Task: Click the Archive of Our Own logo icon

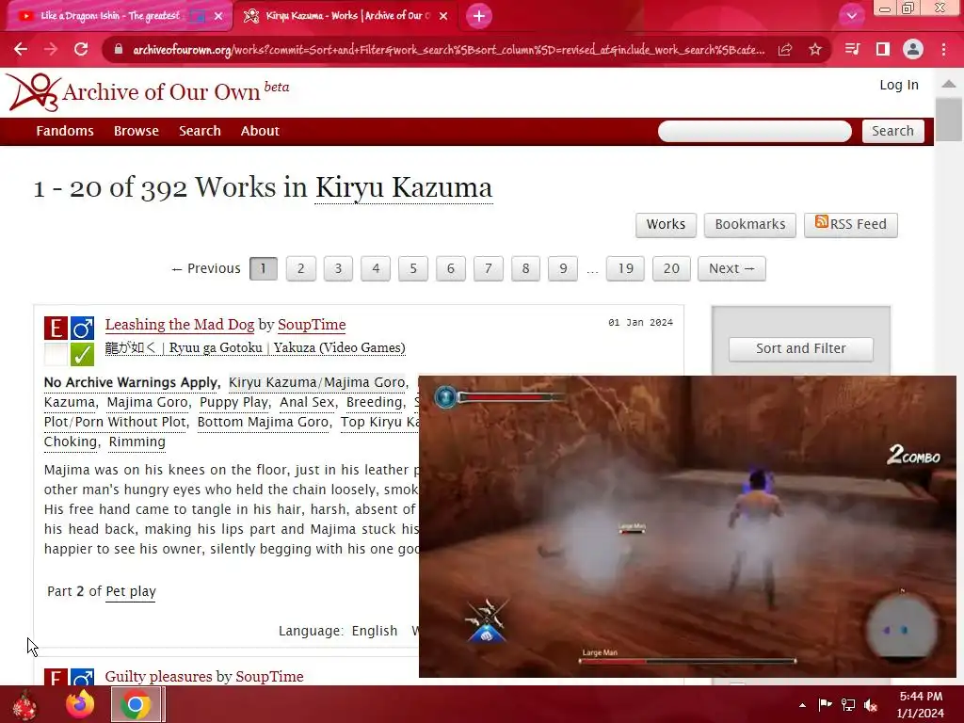Action: coord(34,92)
